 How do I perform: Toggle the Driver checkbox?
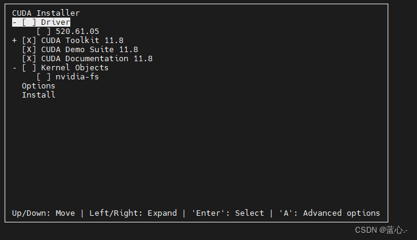coord(28,22)
